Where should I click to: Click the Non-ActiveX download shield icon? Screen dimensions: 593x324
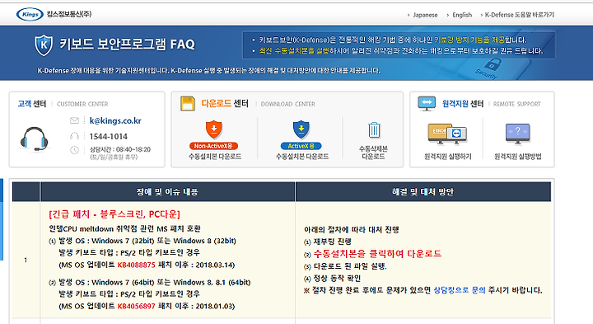(x=214, y=129)
